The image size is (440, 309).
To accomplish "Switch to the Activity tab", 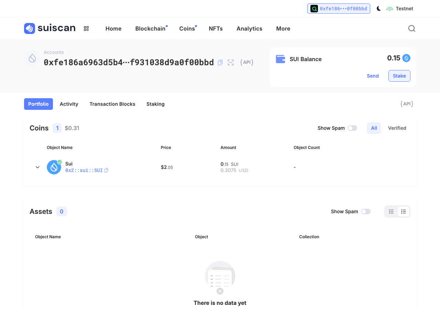I will 69,104.
